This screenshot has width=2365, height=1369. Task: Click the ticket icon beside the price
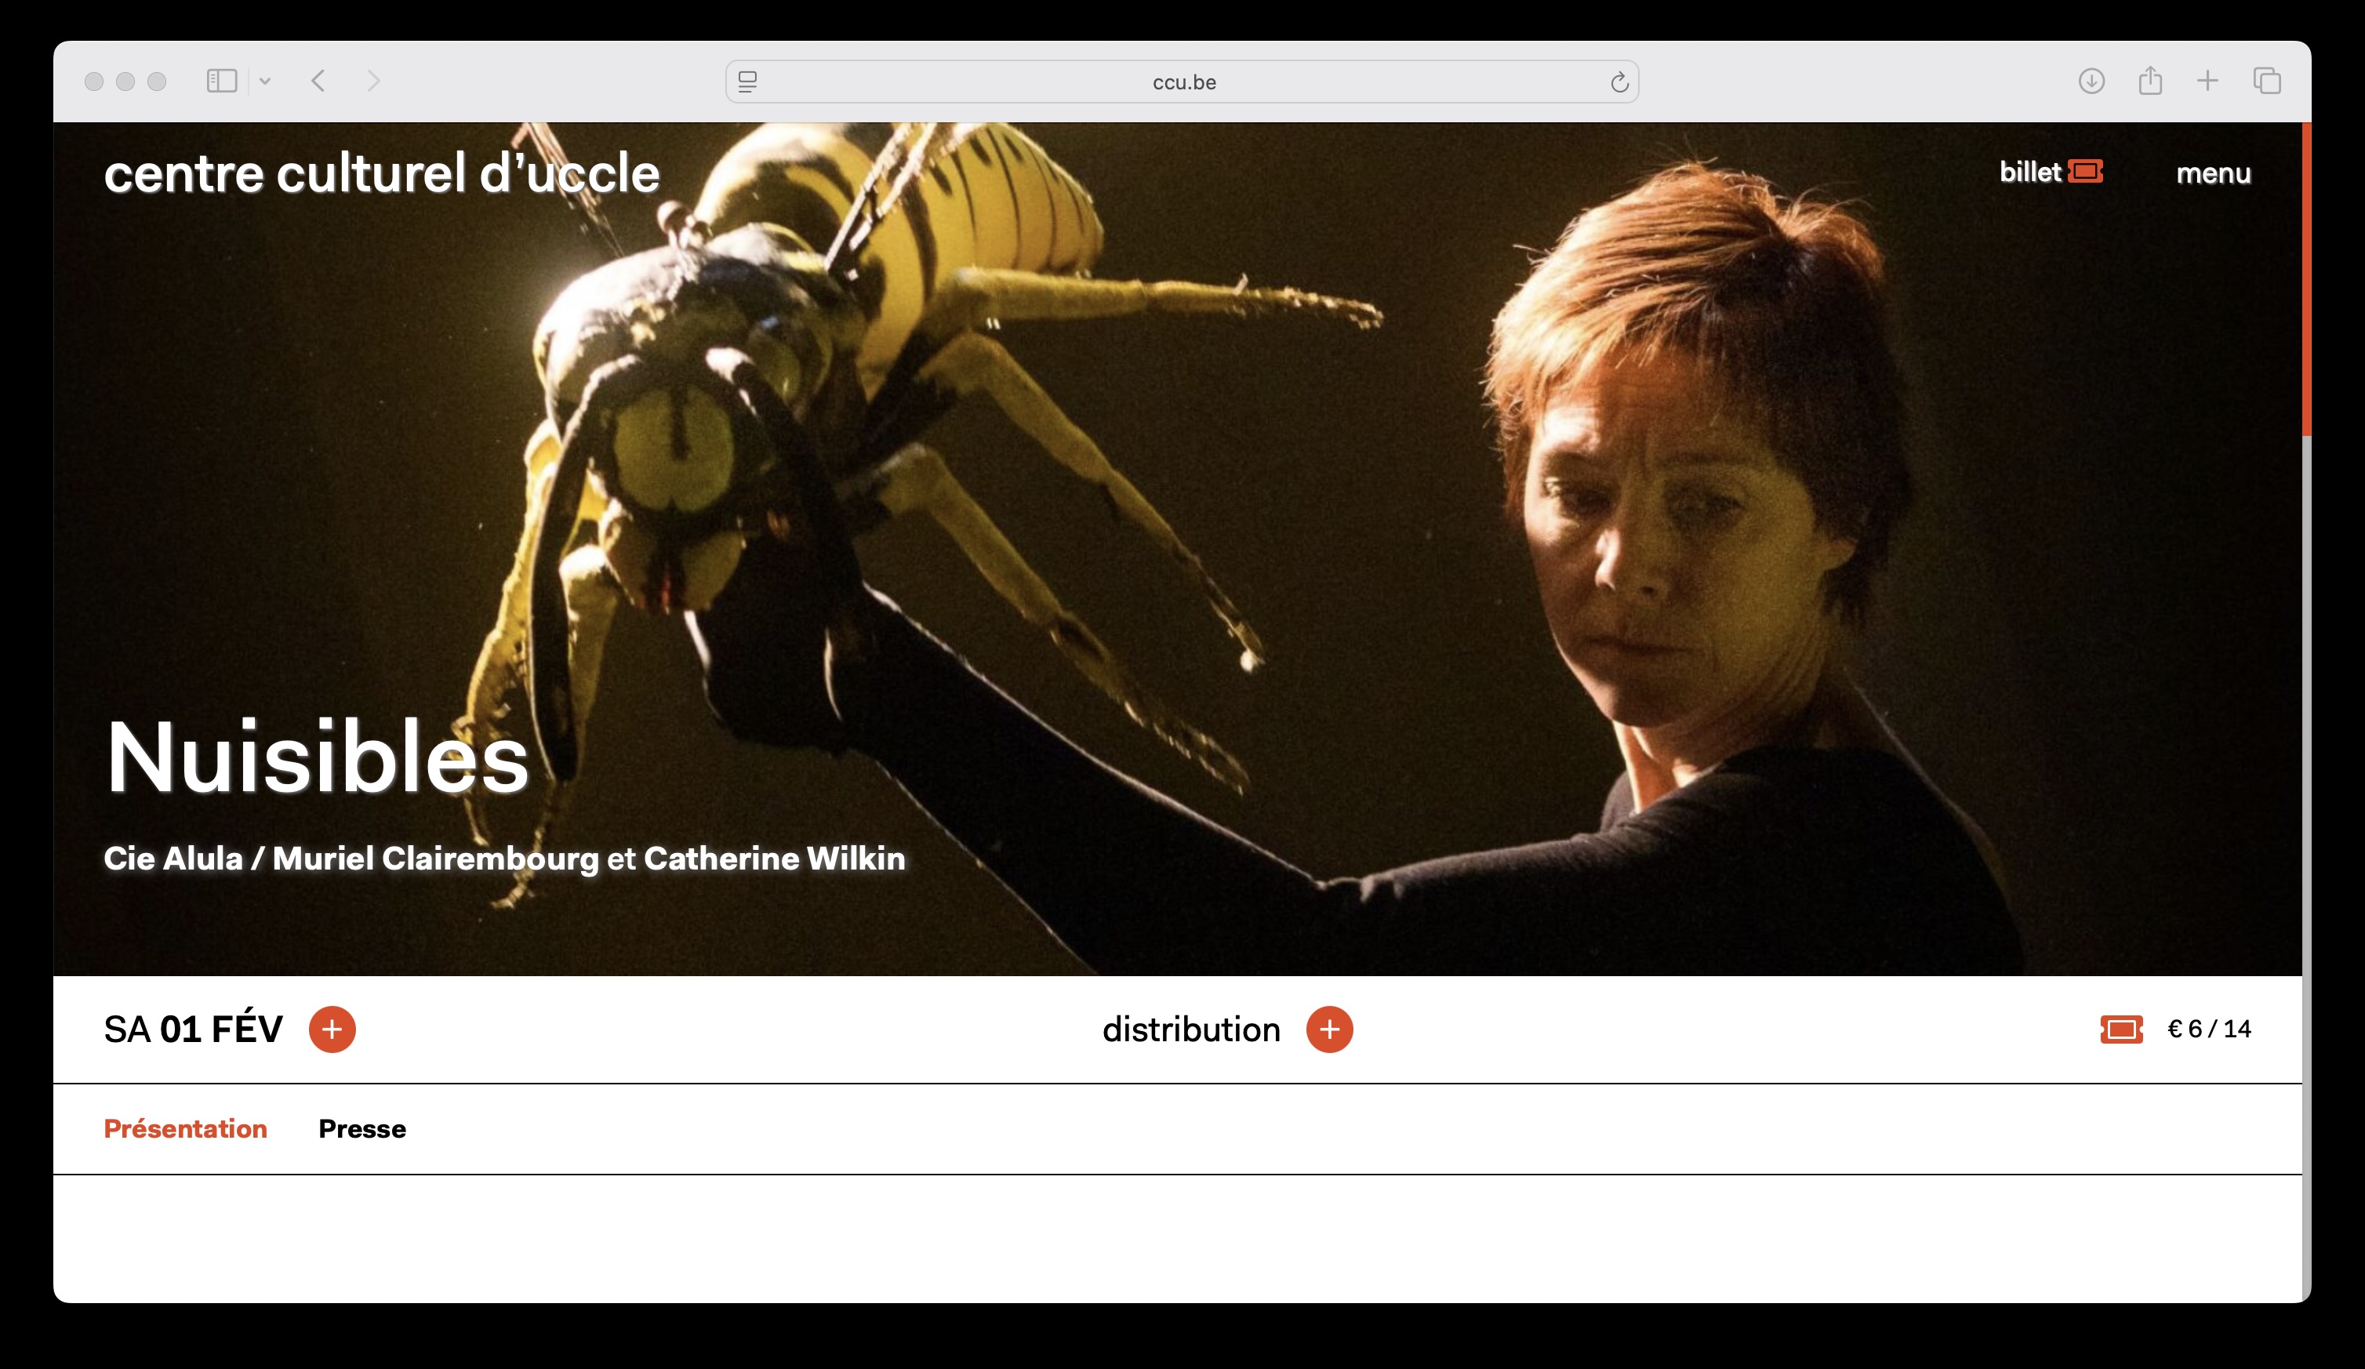pos(2121,1029)
